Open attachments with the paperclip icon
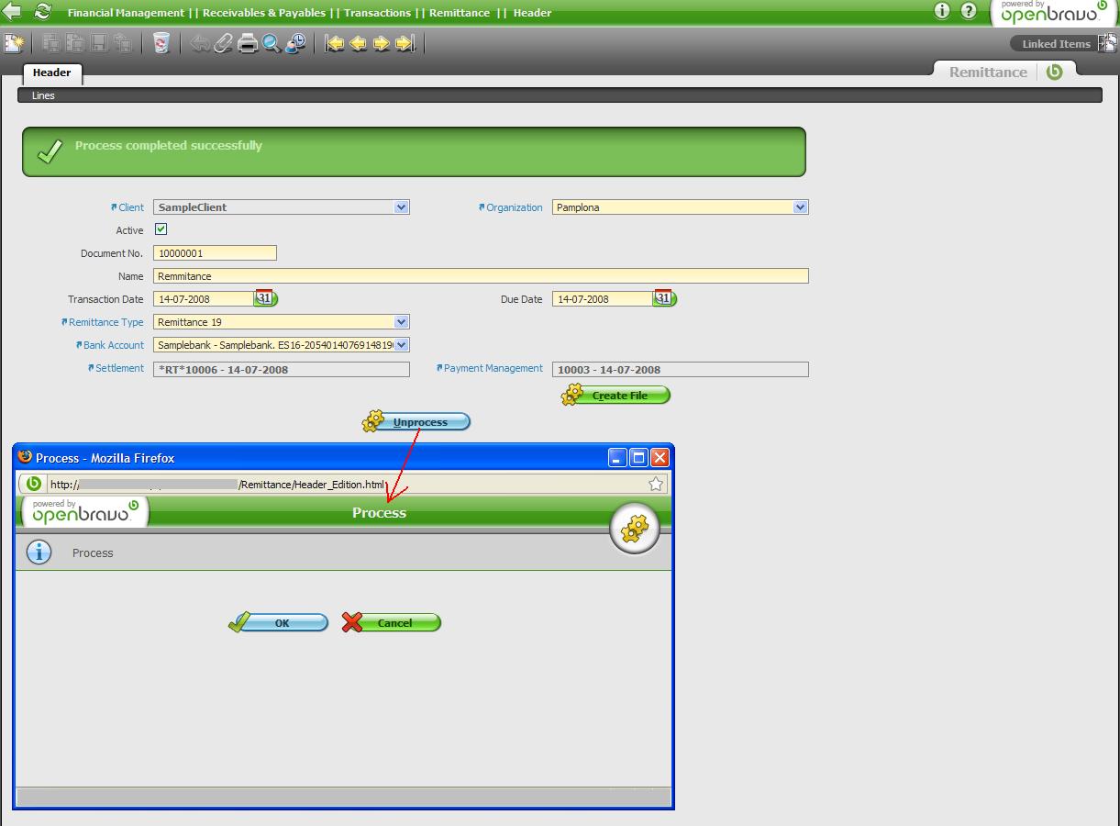This screenshot has width=1120, height=826. coord(223,43)
